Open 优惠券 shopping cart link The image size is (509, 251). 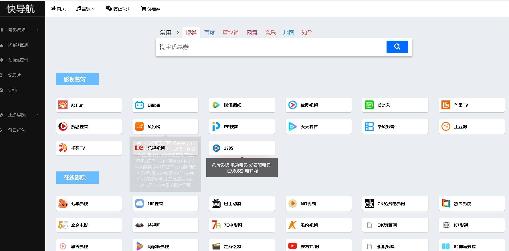pos(150,9)
